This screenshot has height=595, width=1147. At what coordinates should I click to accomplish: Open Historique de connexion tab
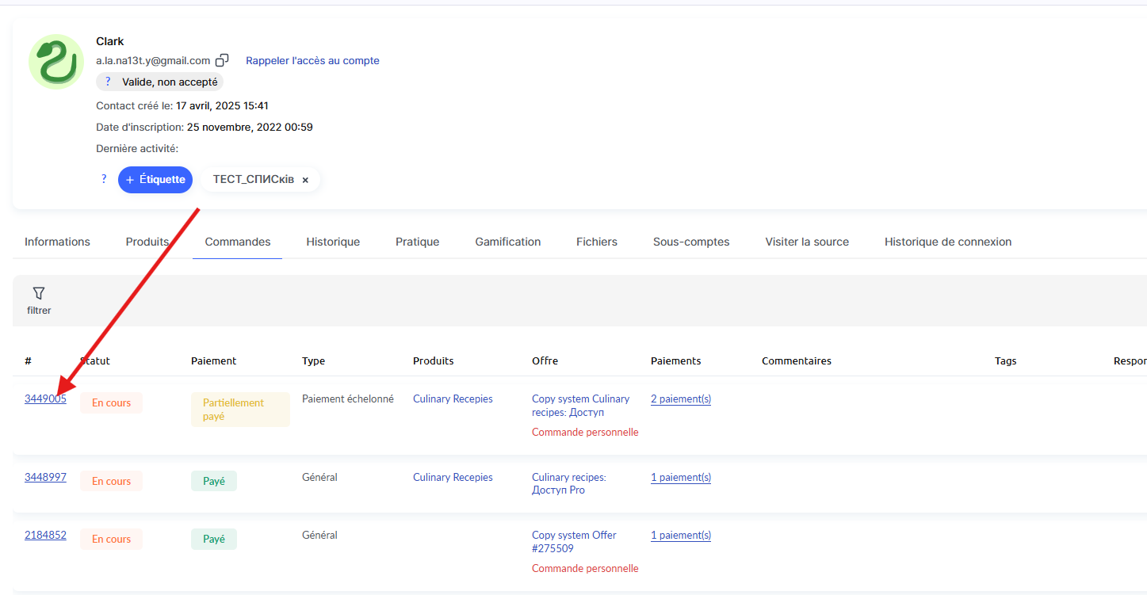[x=947, y=242]
